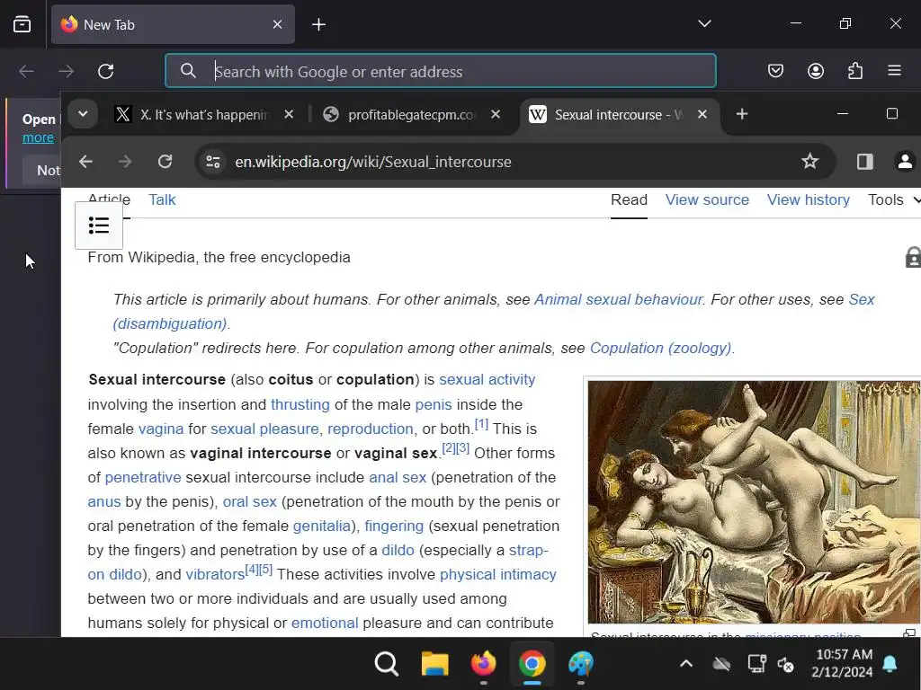Toggle Chrome side panel
This screenshot has width=921, height=690.
pyautogui.click(x=864, y=162)
